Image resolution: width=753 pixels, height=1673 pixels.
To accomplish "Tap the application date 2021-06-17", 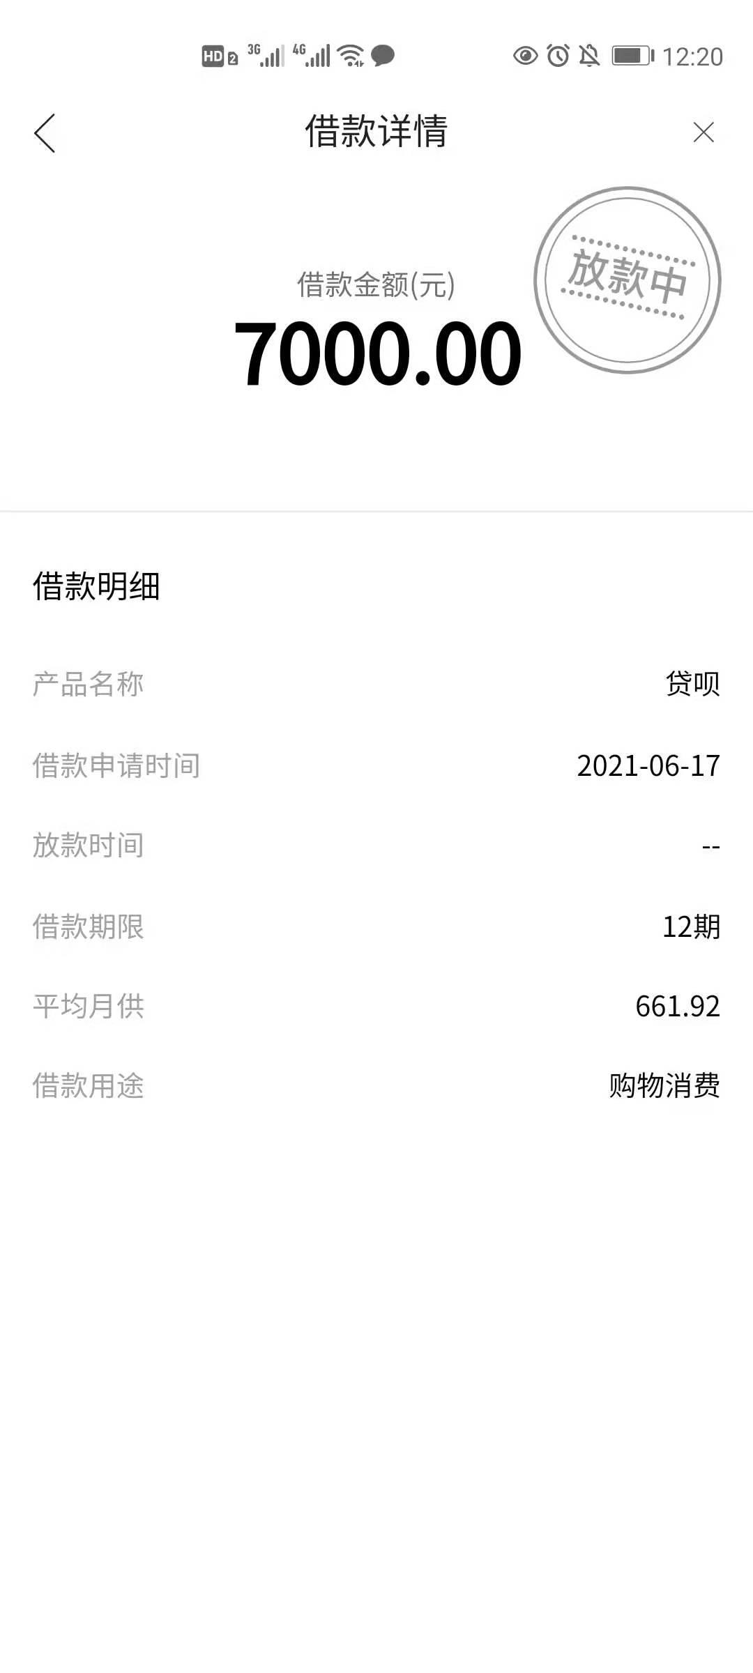I will [x=648, y=766].
